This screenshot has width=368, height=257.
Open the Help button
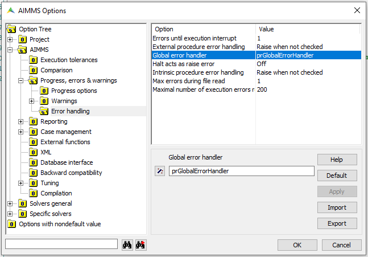tap(337, 160)
